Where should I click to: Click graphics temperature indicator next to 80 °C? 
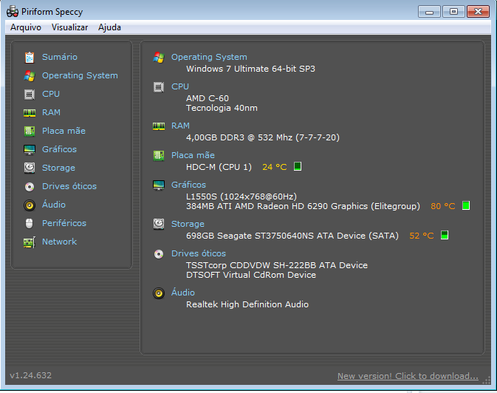click(x=466, y=205)
